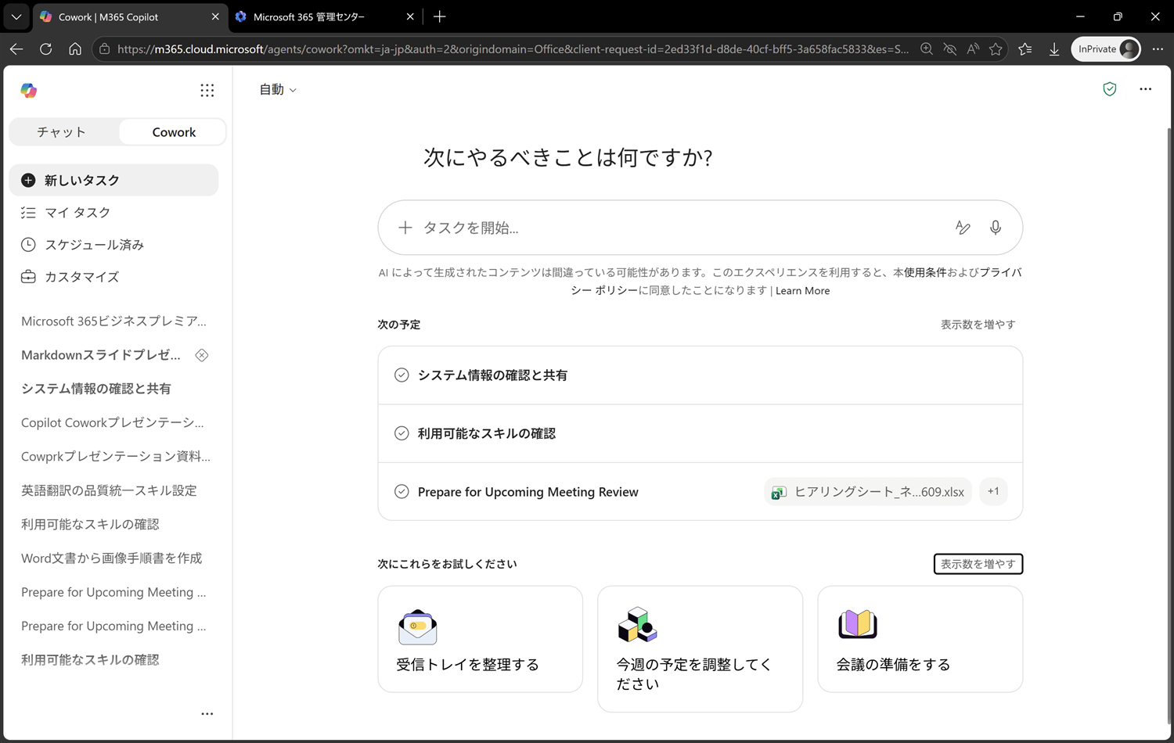The width and height of the screenshot is (1174, 743).
Task: Switch to the チャット tab
Action: click(62, 132)
